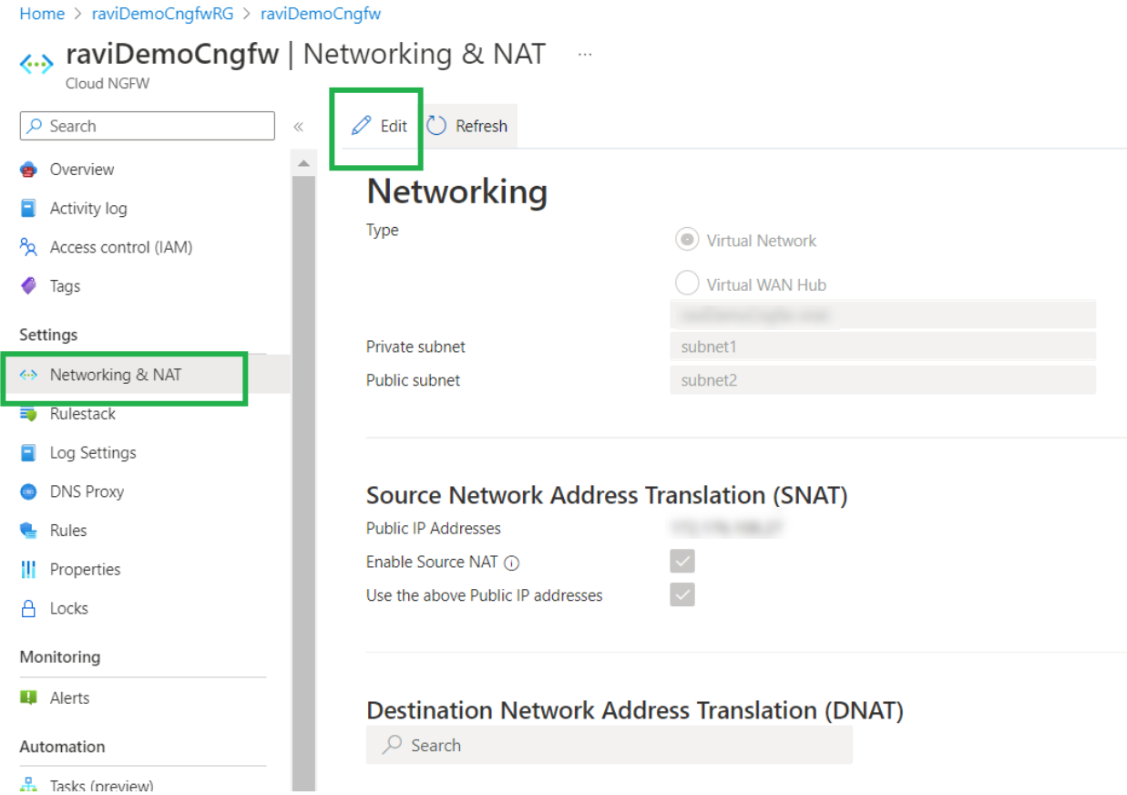Click the Activity log icon
This screenshot has width=1127, height=795.
click(29, 209)
